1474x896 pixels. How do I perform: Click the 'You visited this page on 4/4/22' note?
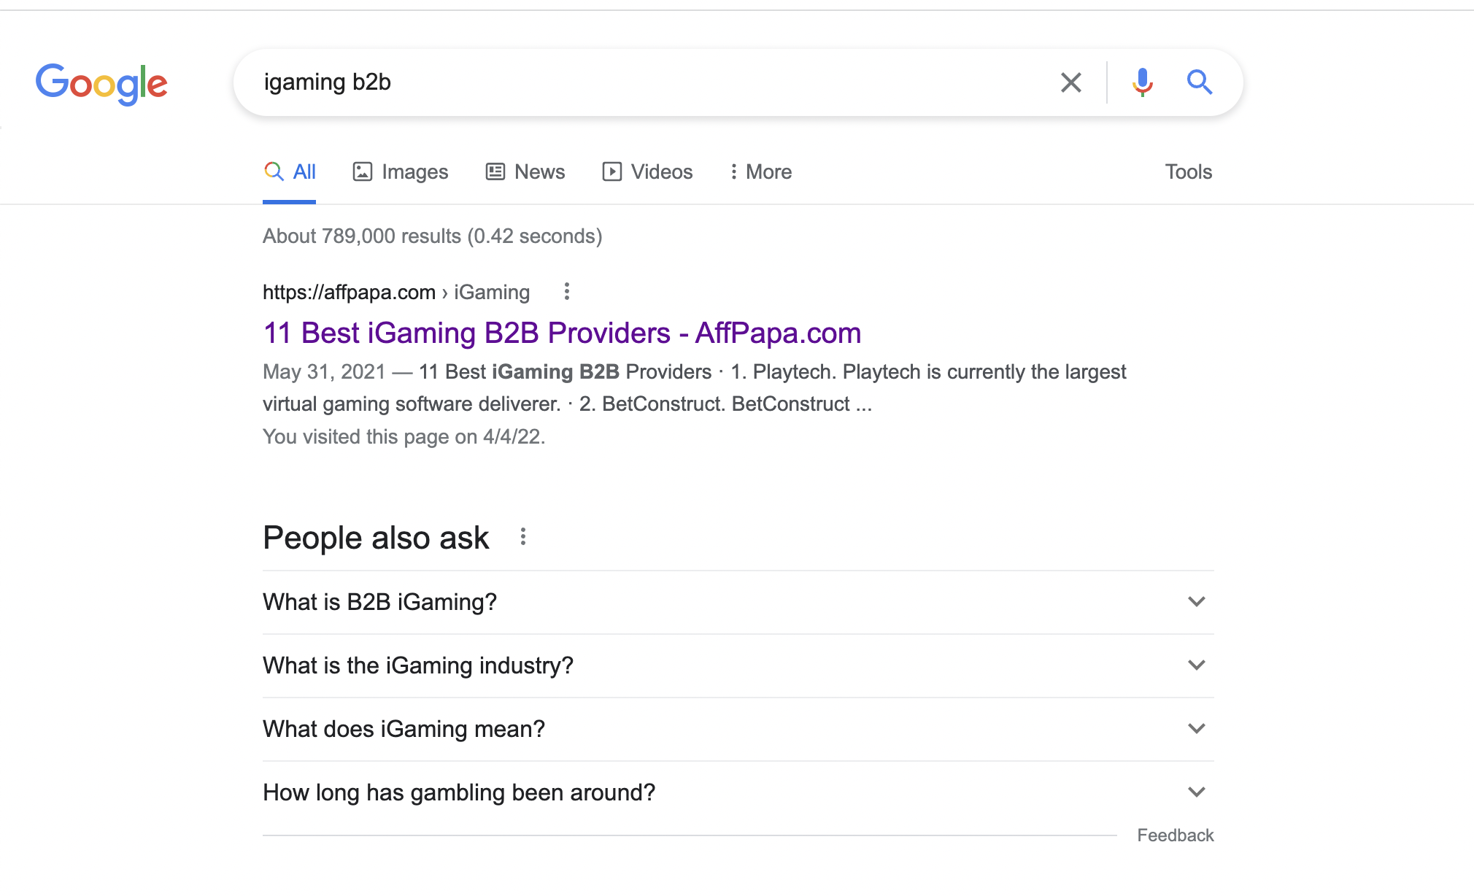404,436
